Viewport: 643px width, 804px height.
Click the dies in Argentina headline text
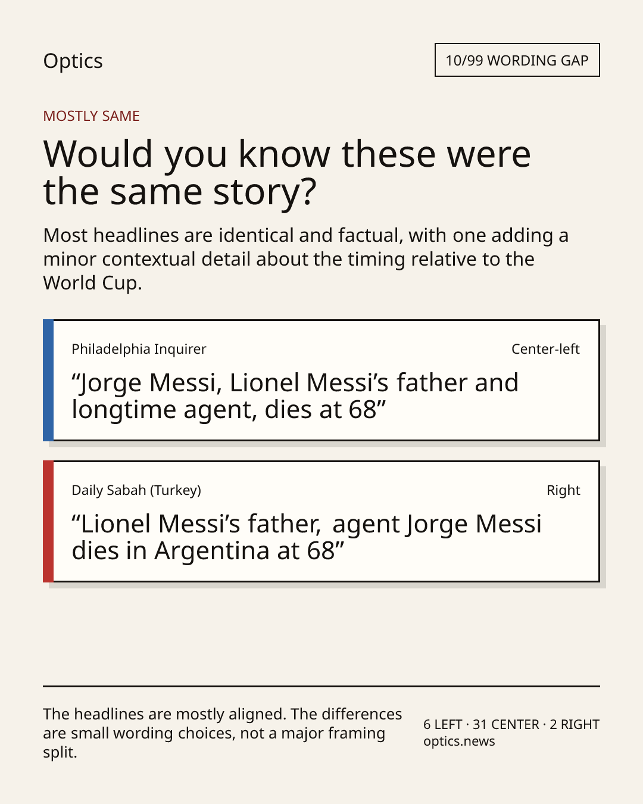[x=306, y=537]
